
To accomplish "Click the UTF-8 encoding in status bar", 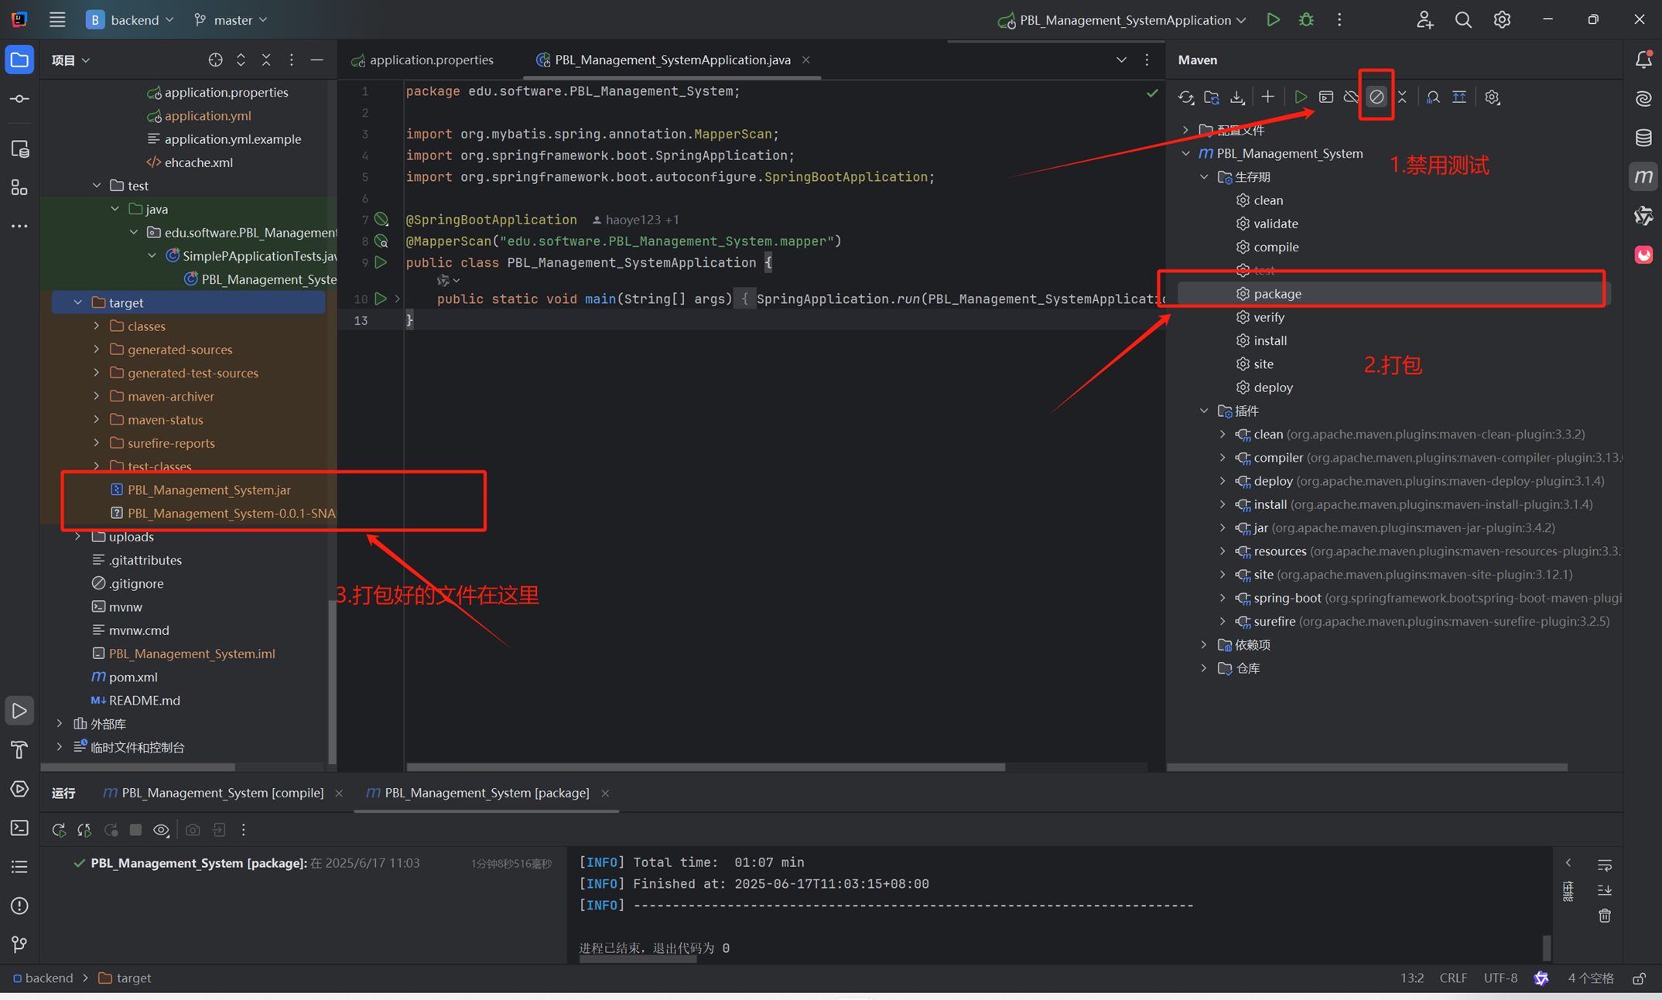I will click(x=1500, y=978).
